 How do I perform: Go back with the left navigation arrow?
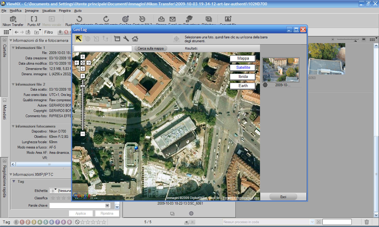(x=17, y=32)
